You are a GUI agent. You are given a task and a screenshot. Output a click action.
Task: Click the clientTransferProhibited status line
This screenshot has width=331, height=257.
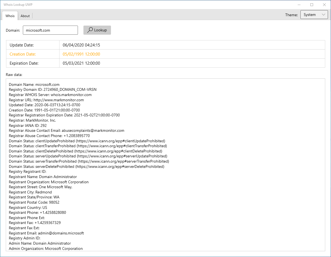click(x=88, y=146)
